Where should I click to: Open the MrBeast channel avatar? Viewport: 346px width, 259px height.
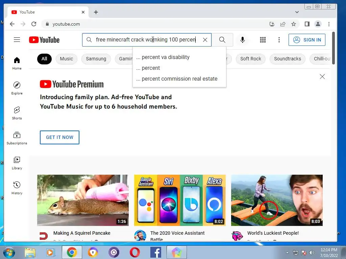point(237,236)
